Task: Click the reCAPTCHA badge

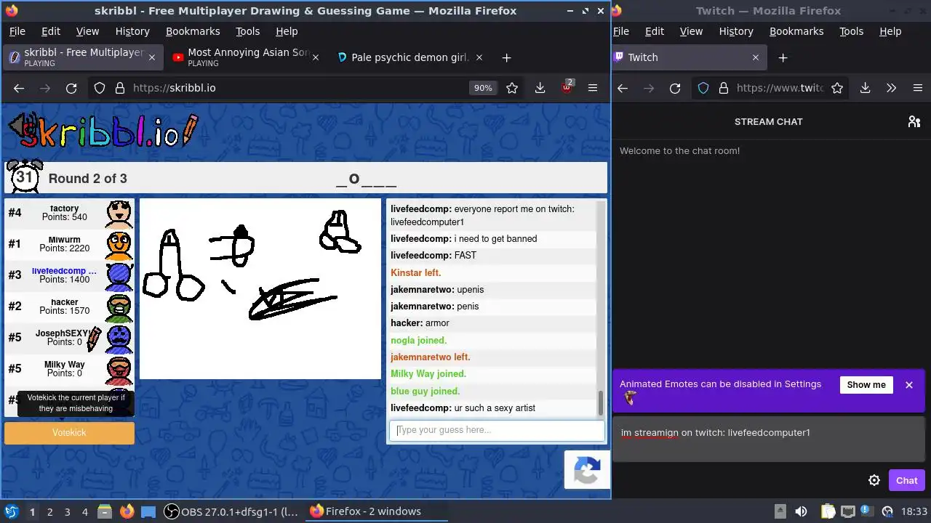Action: click(x=586, y=470)
